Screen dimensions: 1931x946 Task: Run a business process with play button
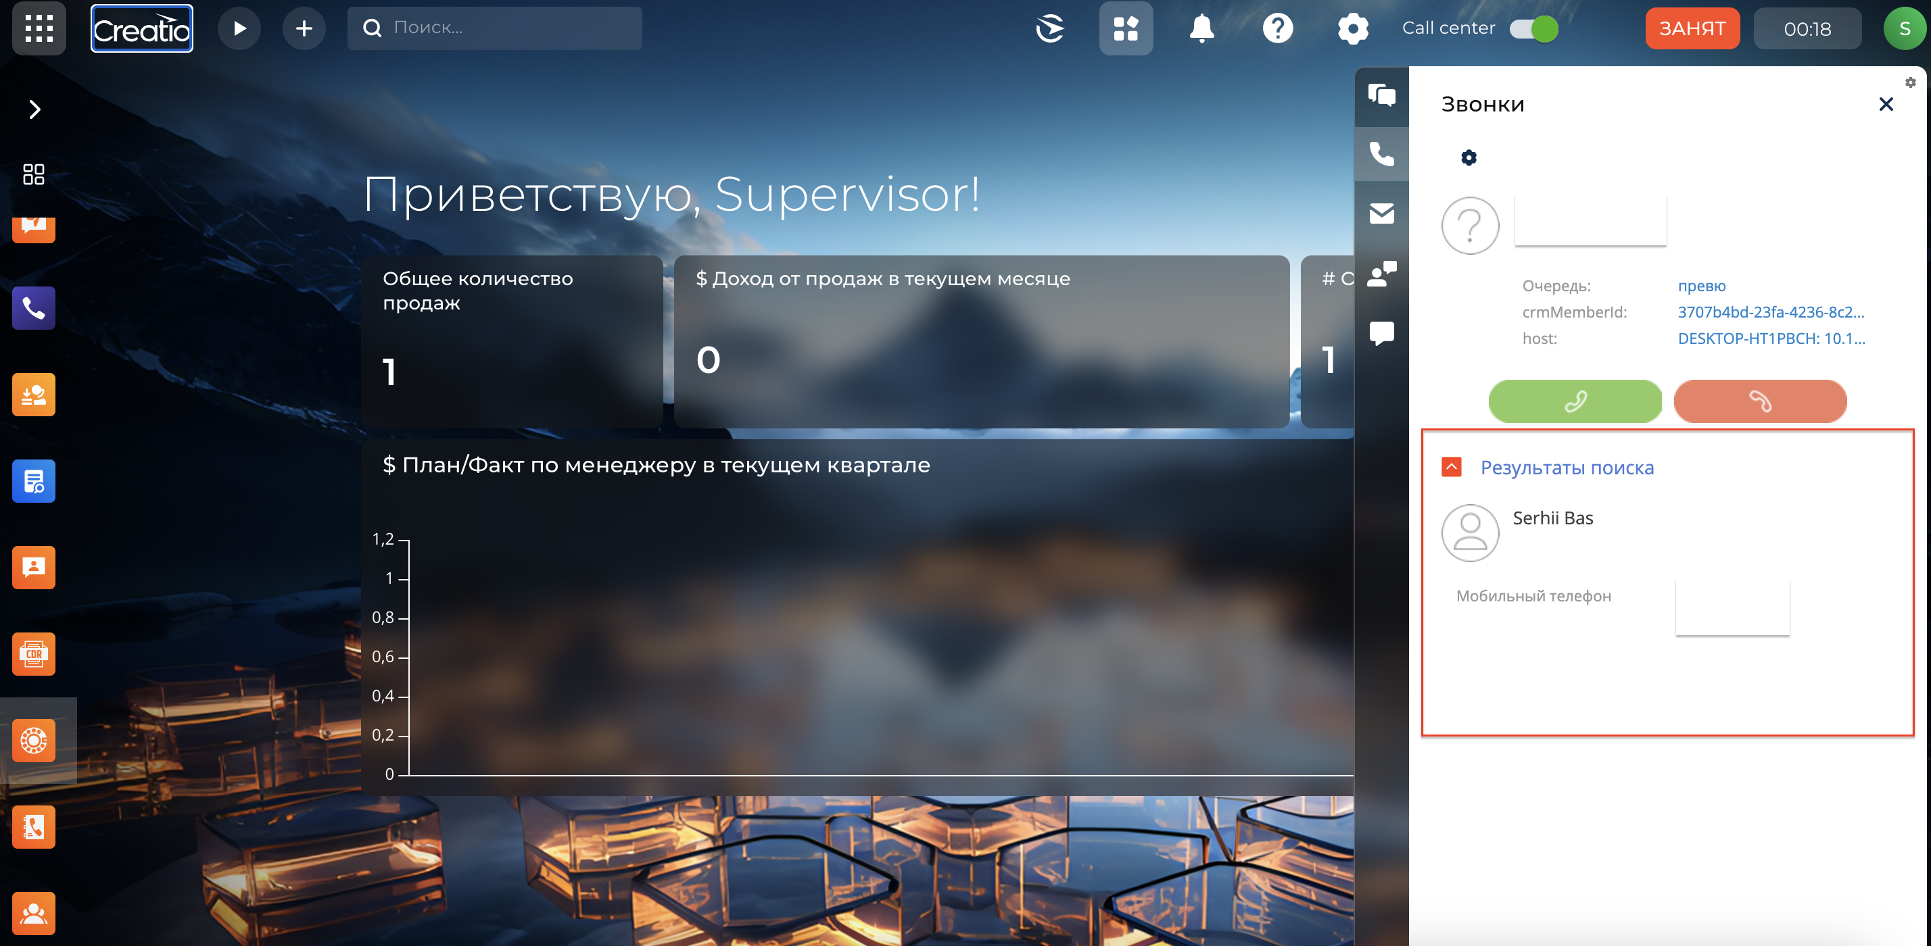[x=239, y=28]
